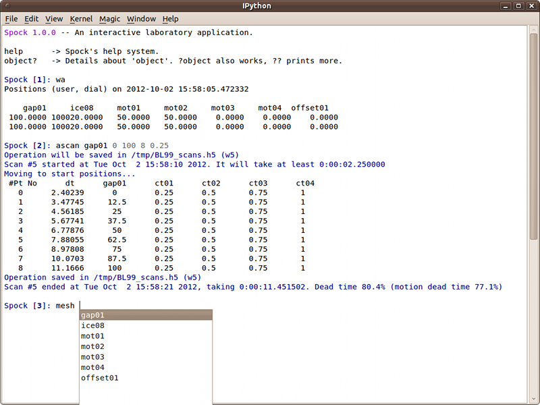
Task: Click 'ascan gap01' command at prompt 2
Action: coord(82,145)
